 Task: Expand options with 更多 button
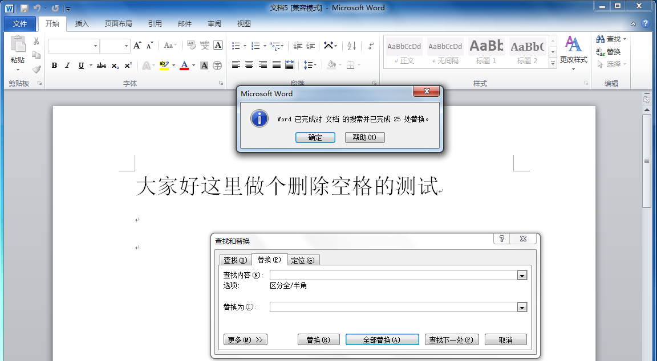245,340
